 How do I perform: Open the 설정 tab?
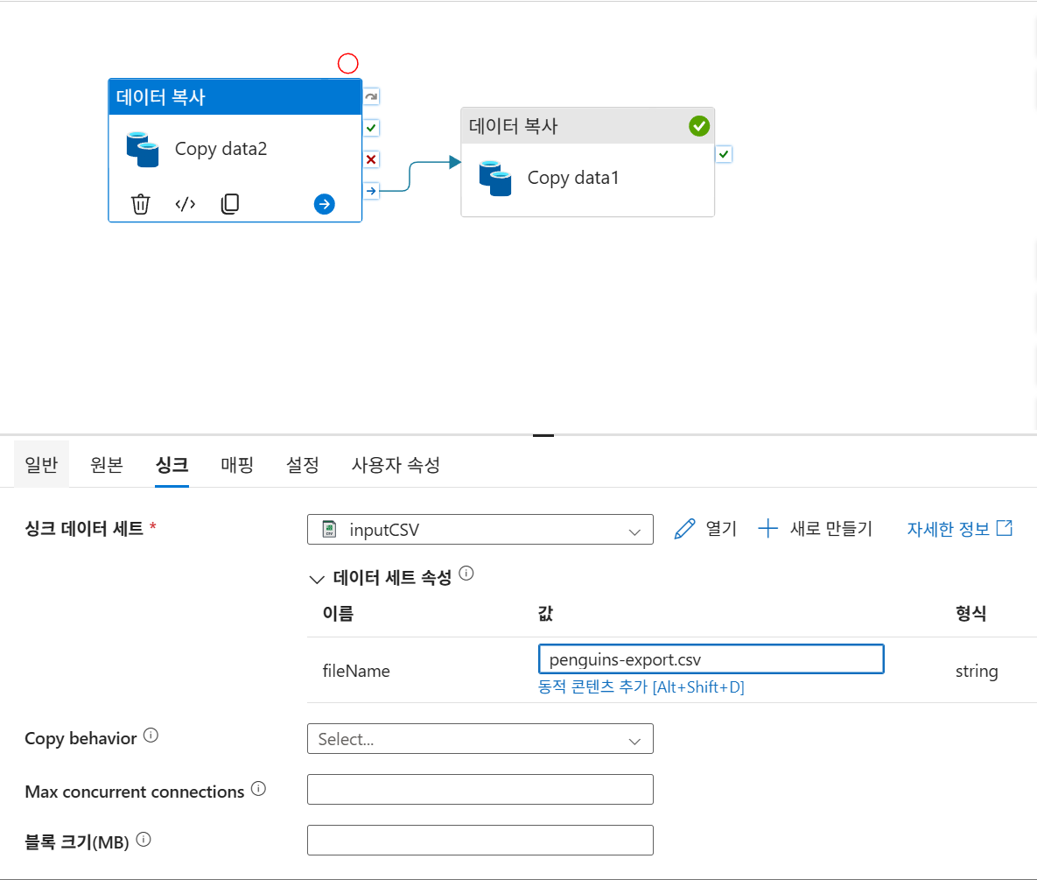pyautogui.click(x=302, y=464)
